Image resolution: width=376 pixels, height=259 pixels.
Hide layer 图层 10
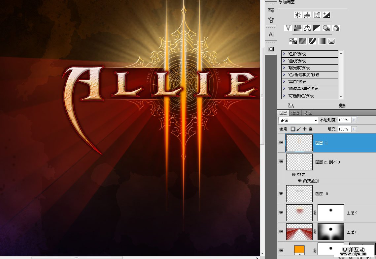281,193
